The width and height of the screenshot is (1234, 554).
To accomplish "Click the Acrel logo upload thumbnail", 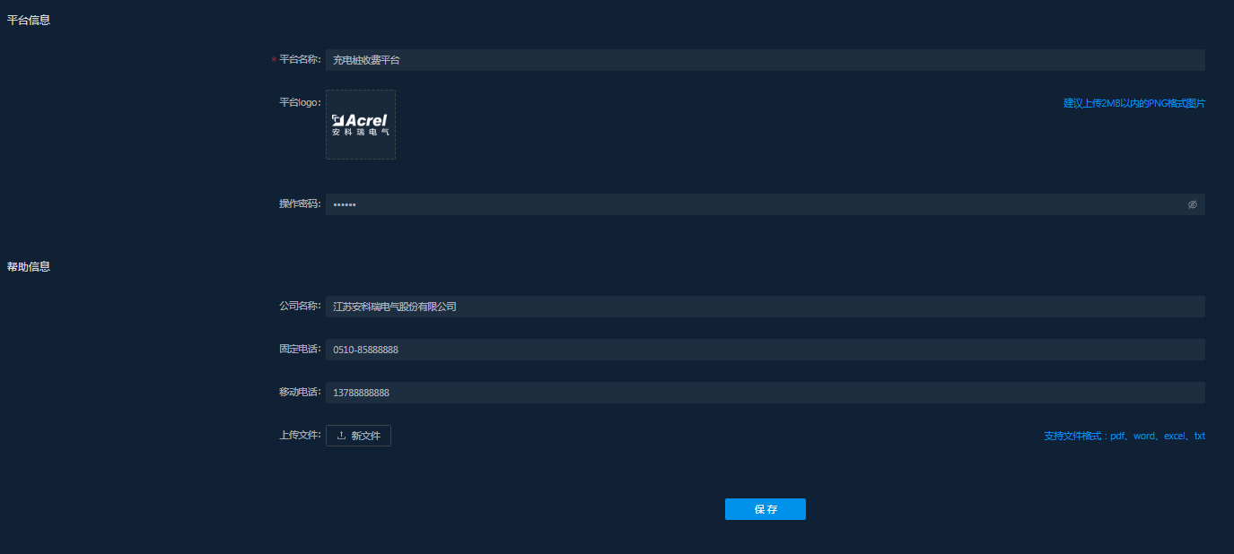I will tap(360, 125).
